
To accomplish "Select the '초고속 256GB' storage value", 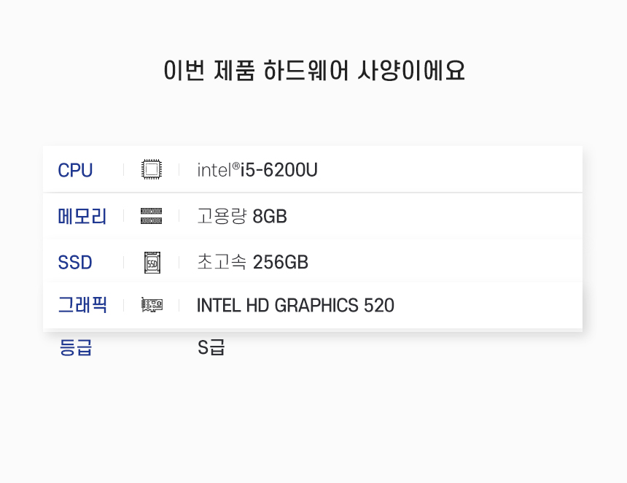I will [253, 263].
